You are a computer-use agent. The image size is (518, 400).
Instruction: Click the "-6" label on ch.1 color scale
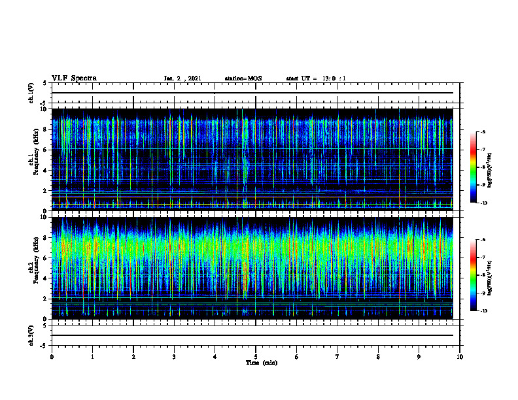[483, 131]
